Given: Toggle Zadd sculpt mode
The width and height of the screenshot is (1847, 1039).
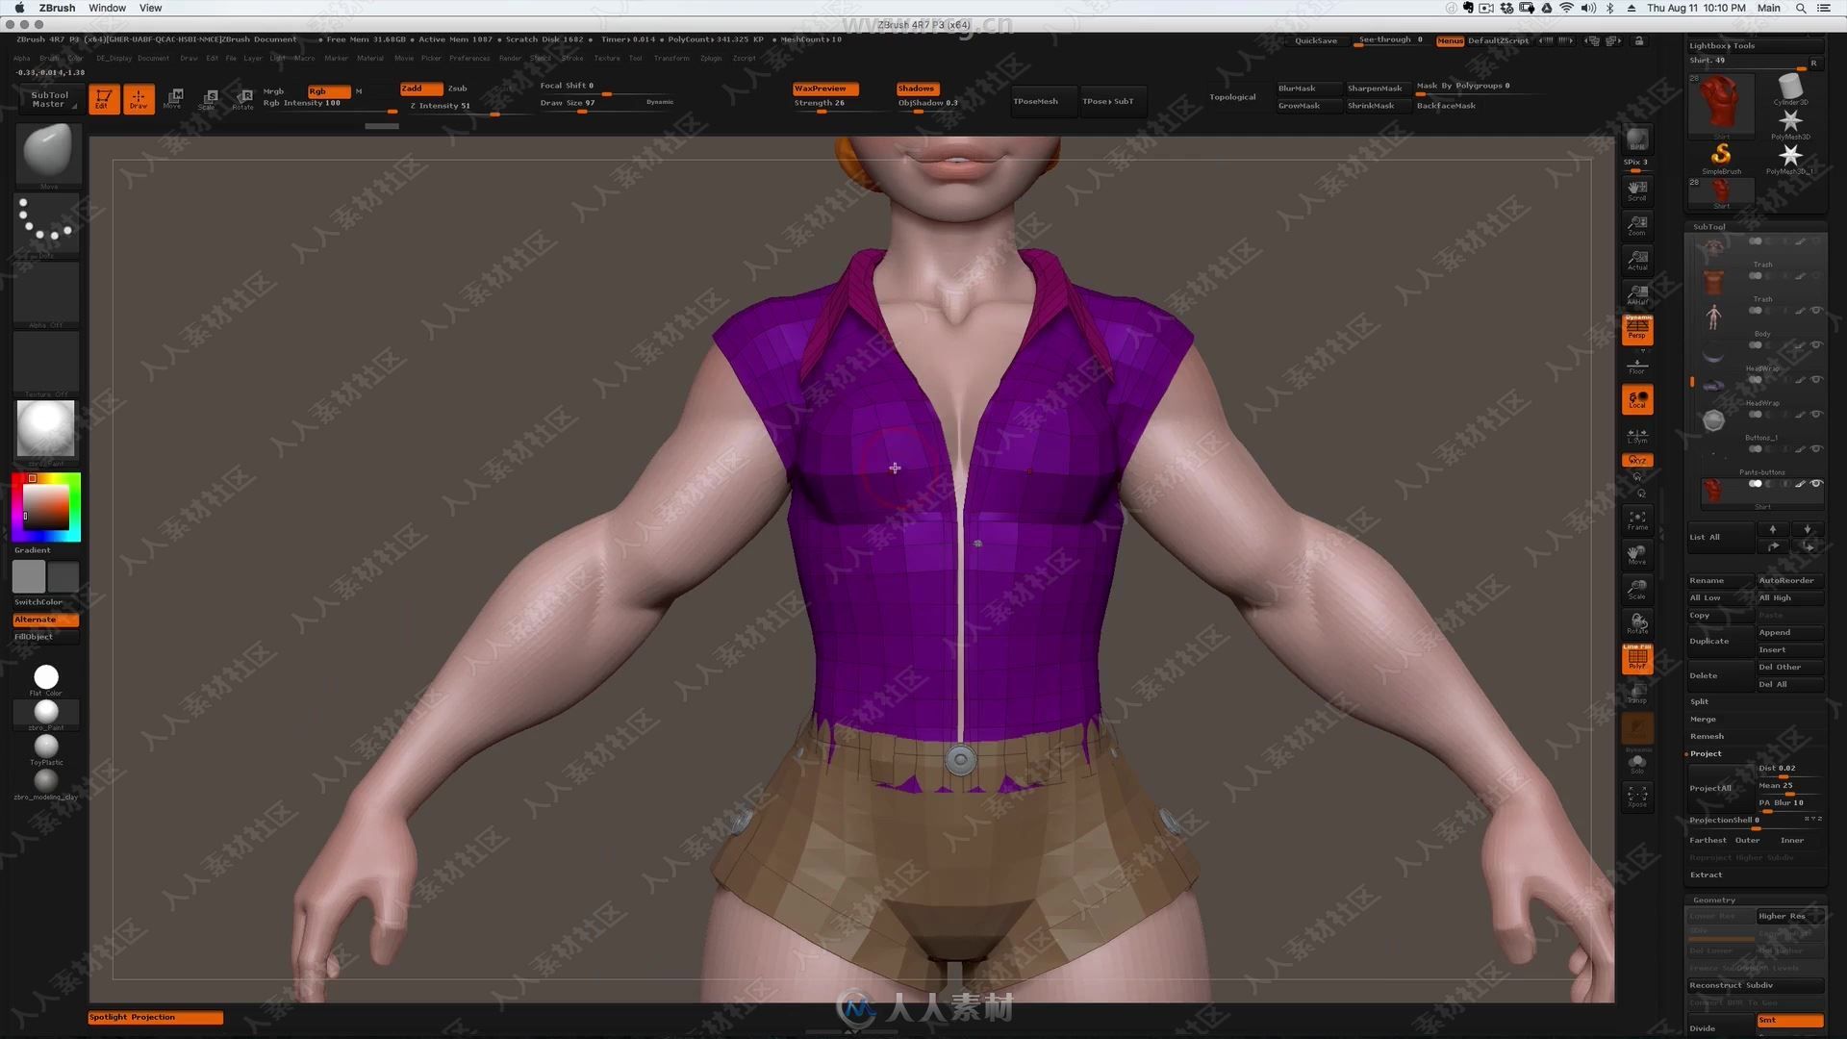Looking at the screenshot, I should point(421,89).
